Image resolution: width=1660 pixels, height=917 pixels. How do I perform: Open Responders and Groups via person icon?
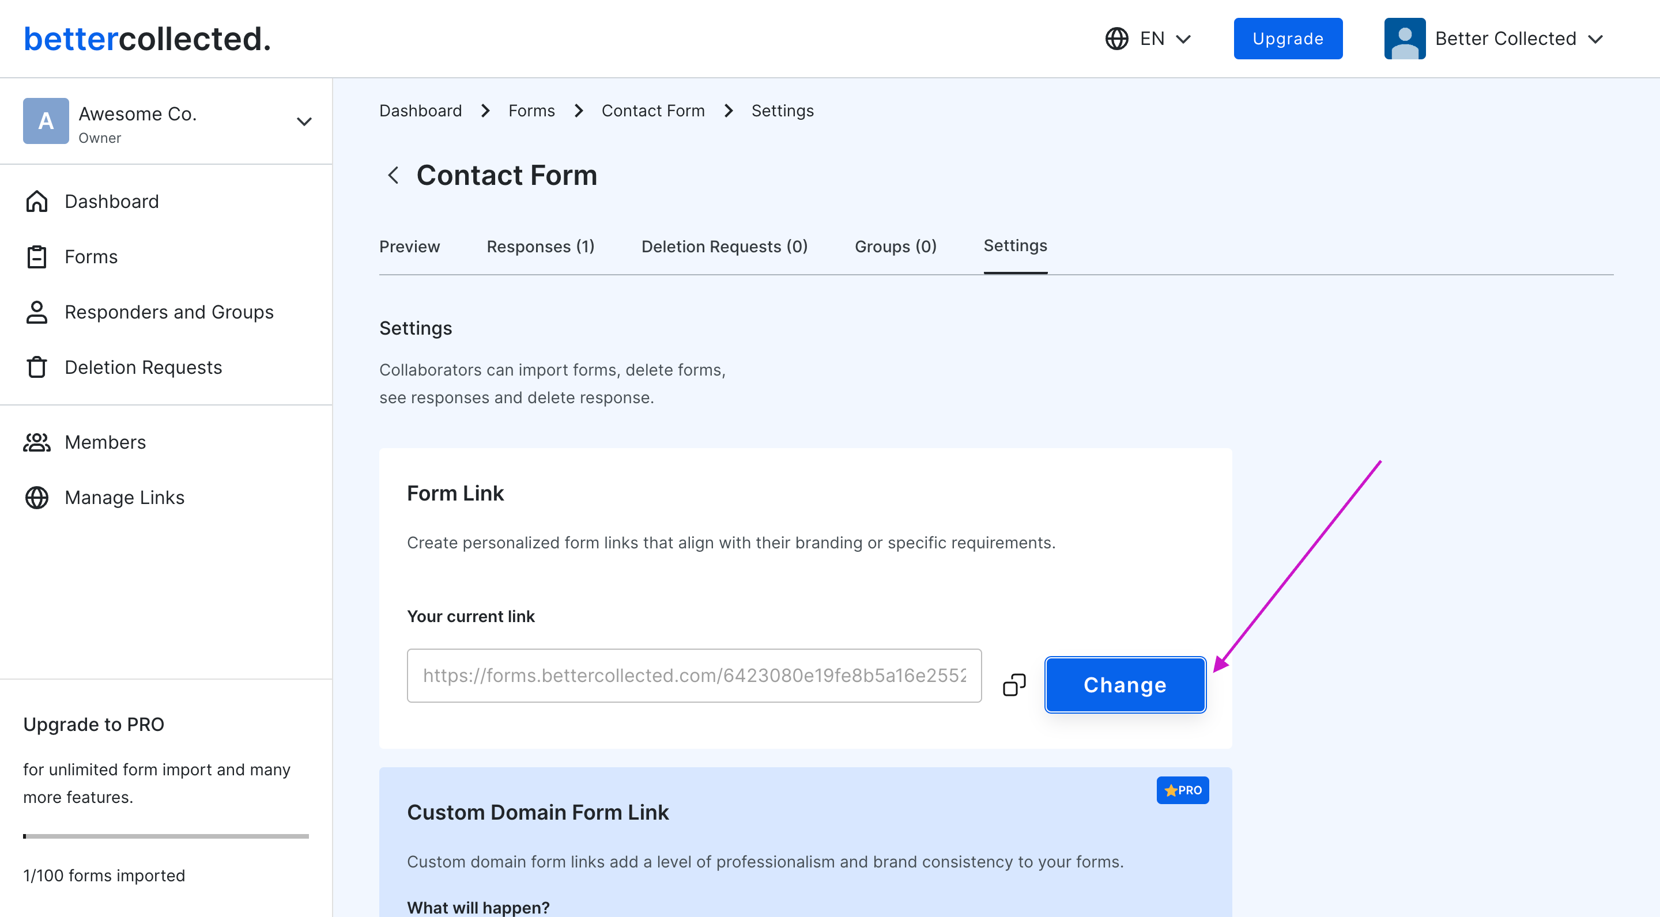point(37,312)
